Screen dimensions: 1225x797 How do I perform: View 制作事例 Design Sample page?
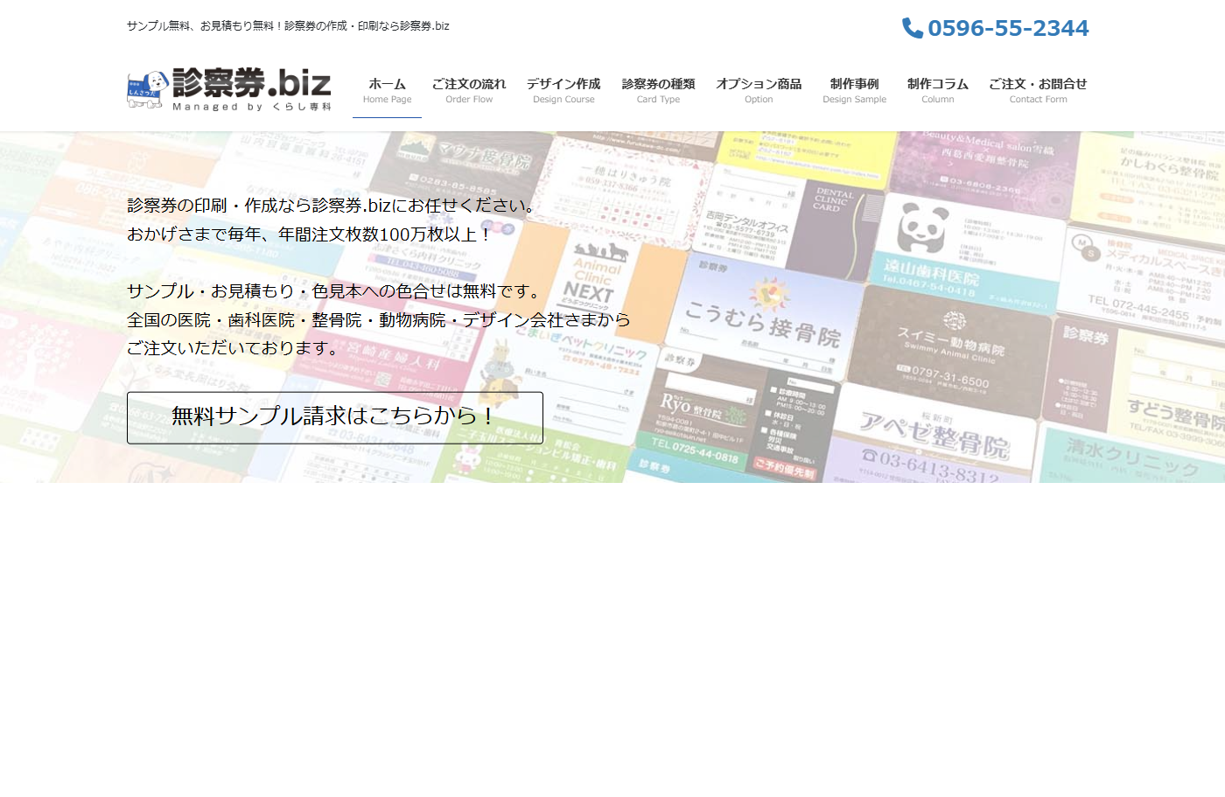(x=854, y=90)
